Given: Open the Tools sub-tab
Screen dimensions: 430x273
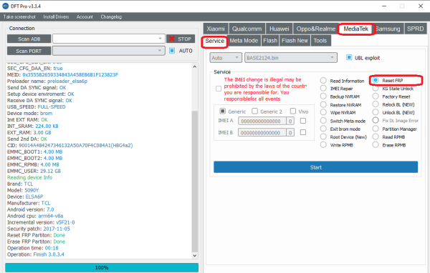Looking at the screenshot, I should (320, 41).
